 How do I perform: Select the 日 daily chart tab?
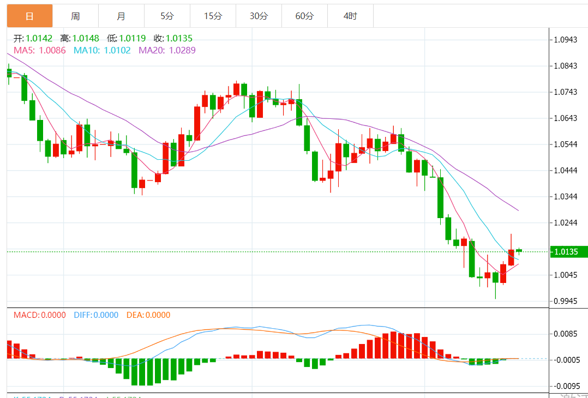(29, 16)
